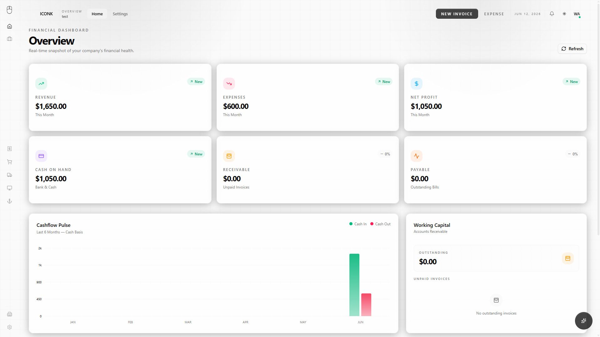Open the anchor sidebar icon
The width and height of the screenshot is (600, 337).
[9, 201]
